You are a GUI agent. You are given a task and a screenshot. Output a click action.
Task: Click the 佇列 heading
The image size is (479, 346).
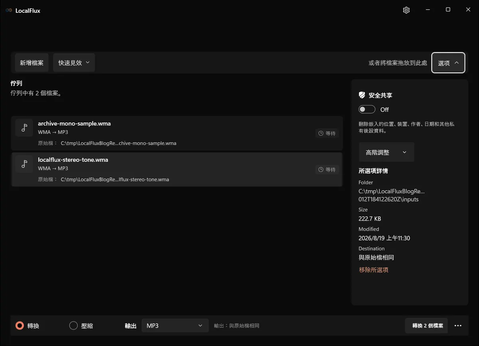(x=16, y=84)
